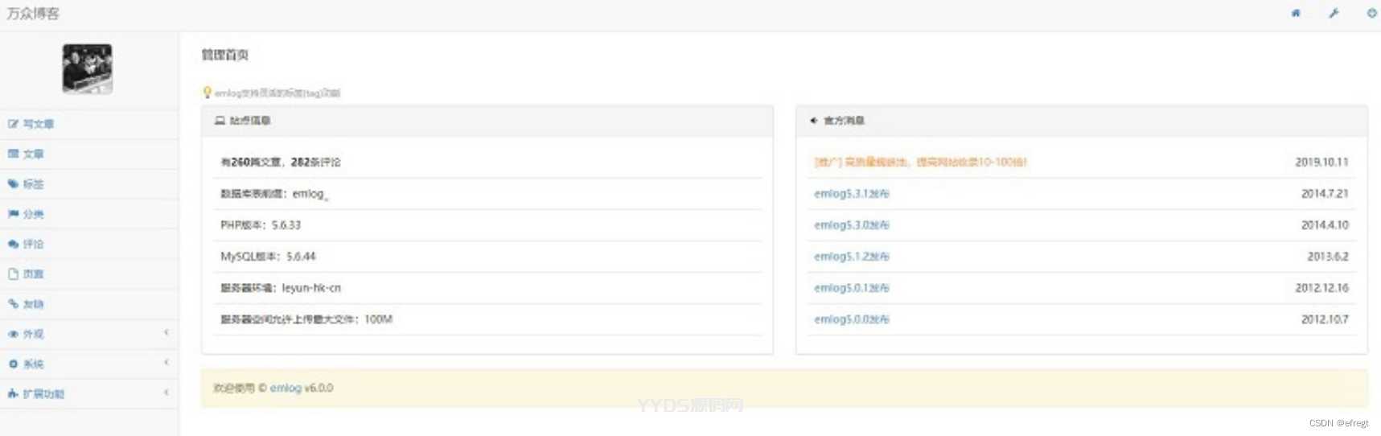Click the 万众博客 site title
This screenshot has width=1381, height=436.
coord(33,14)
